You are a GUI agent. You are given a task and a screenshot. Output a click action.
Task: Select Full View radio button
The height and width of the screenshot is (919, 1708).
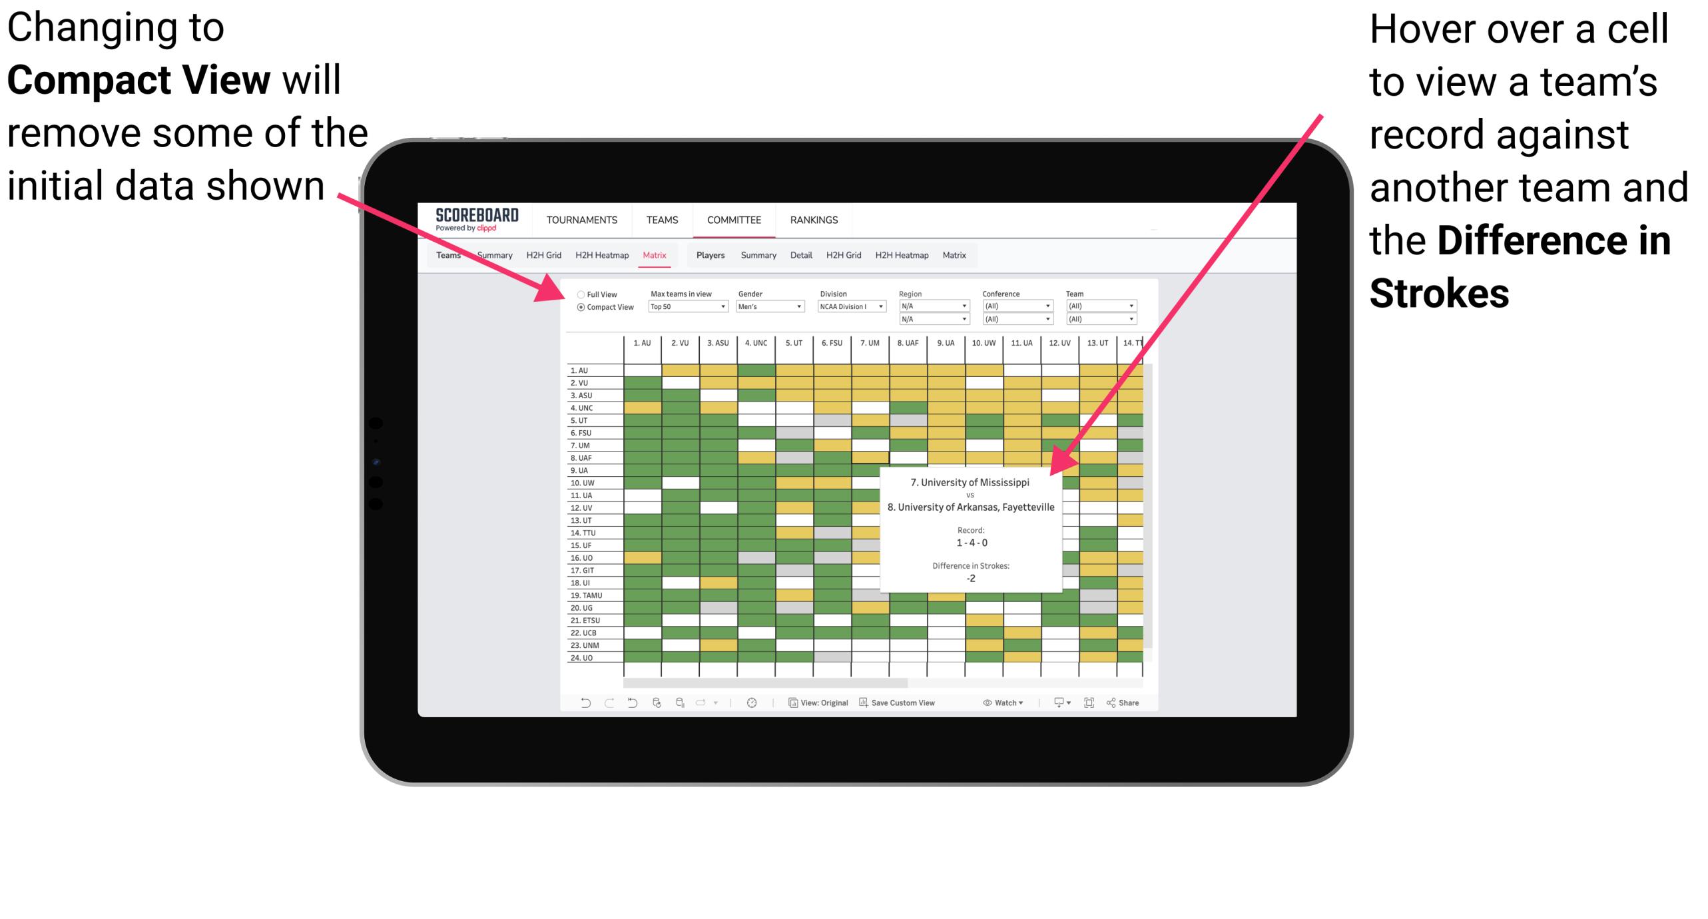(577, 296)
